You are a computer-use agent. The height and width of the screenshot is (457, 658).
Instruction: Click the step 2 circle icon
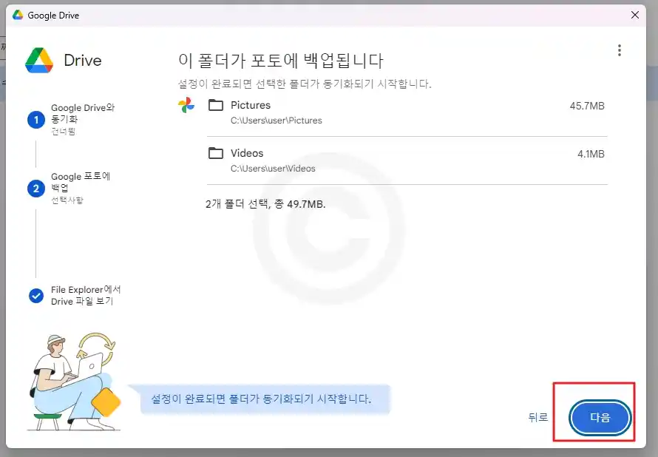coord(36,189)
